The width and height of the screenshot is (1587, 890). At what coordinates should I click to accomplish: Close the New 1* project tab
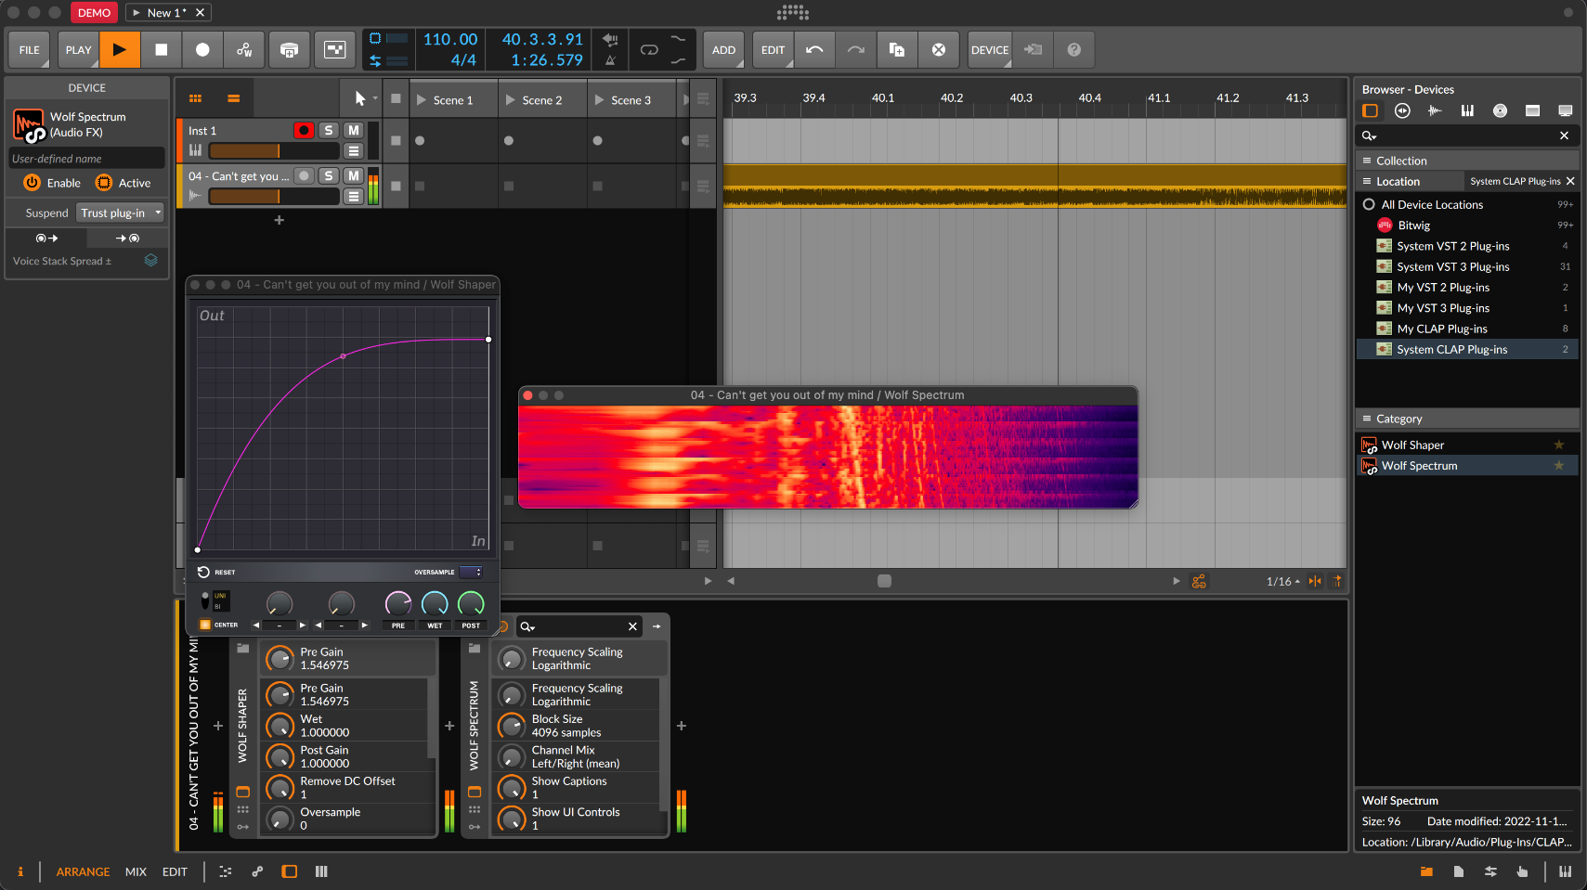tap(200, 13)
